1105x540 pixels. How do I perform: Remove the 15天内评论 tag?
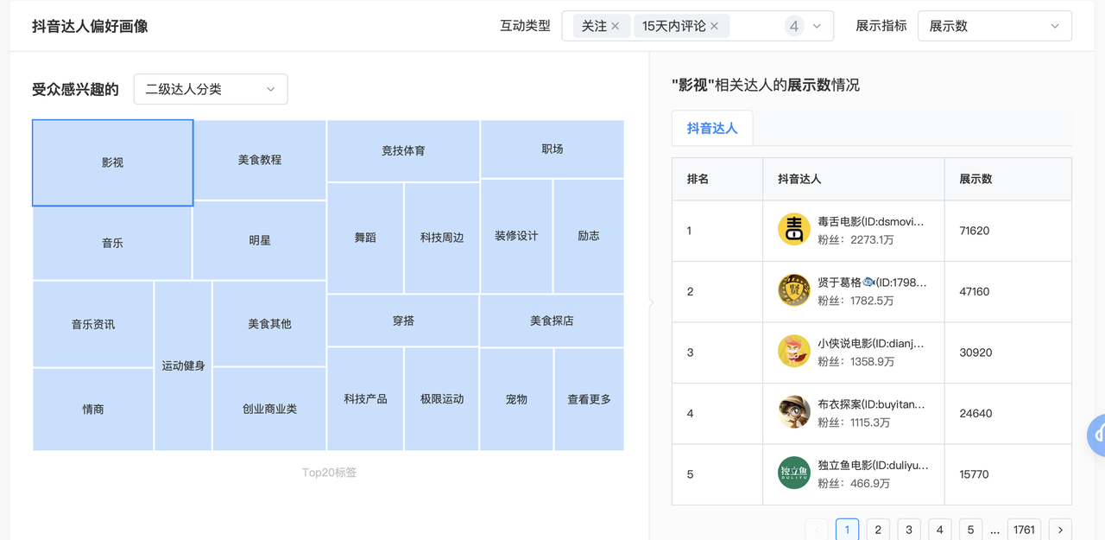point(715,26)
